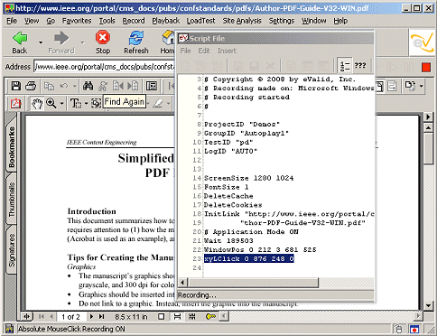Open the Undo dropdown arrow

click(x=74, y=87)
